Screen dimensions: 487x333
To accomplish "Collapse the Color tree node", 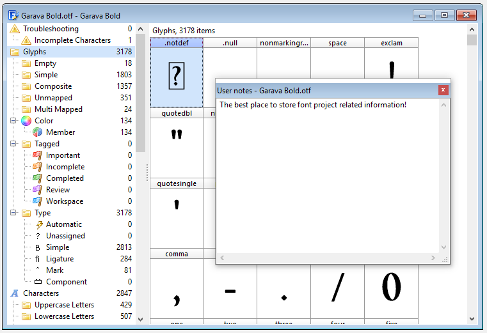I will (13, 120).
